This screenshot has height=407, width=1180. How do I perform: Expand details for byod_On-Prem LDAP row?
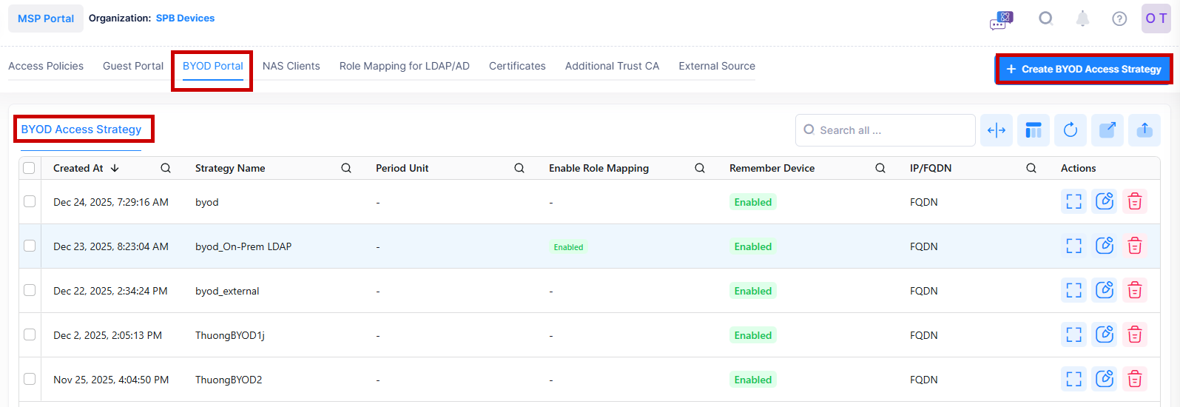pyautogui.click(x=1074, y=246)
